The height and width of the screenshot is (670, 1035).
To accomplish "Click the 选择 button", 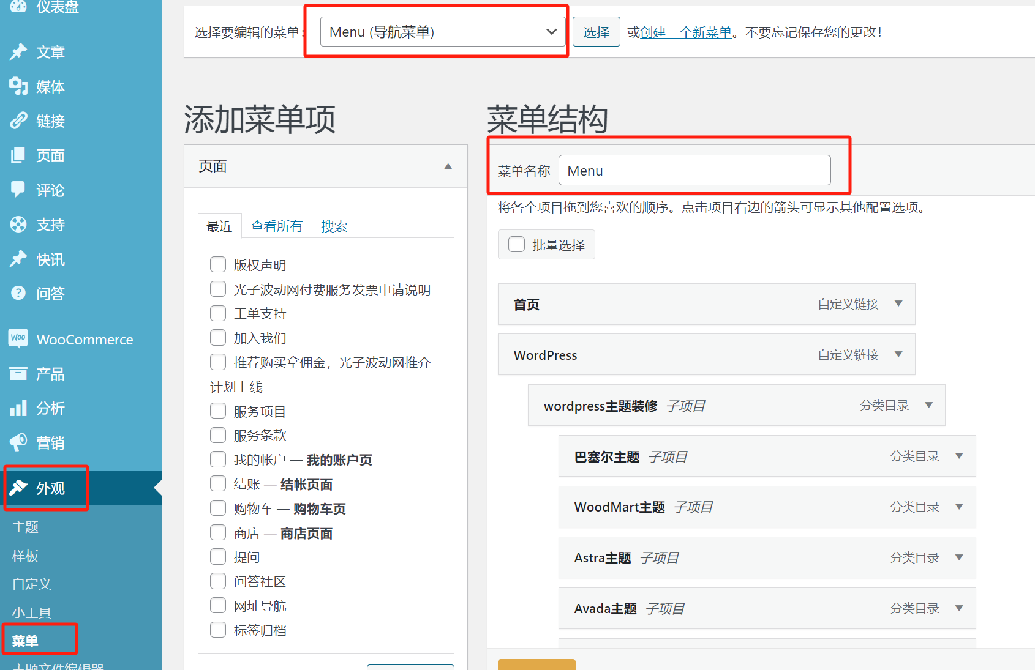I will point(596,31).
